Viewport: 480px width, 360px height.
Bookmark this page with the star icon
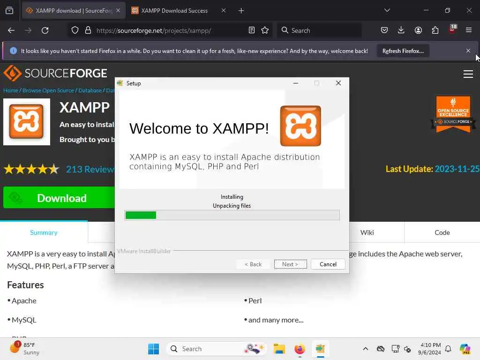[265, 30]
